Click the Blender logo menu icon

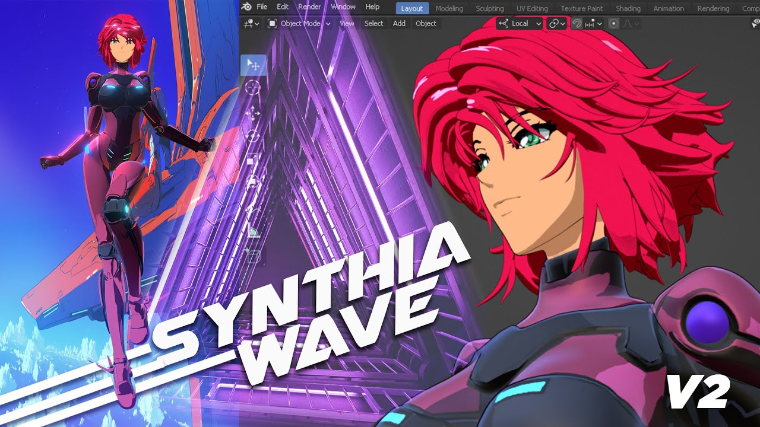pyautogui.click(x=246, y=7)
